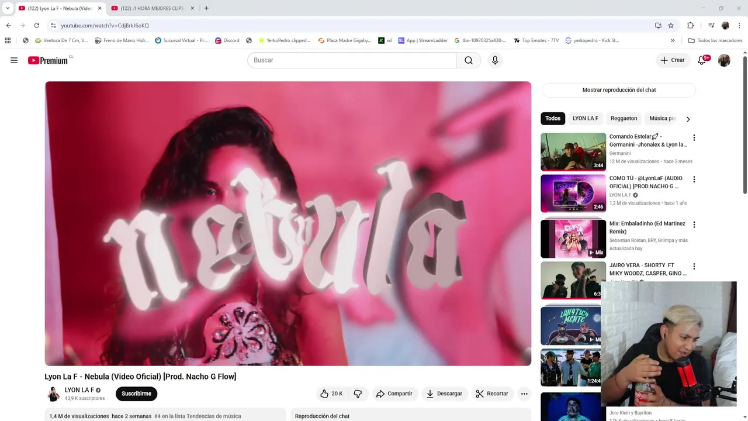Switch to the 1 HORA MEJORES CLIPS tab

(147, 8)
